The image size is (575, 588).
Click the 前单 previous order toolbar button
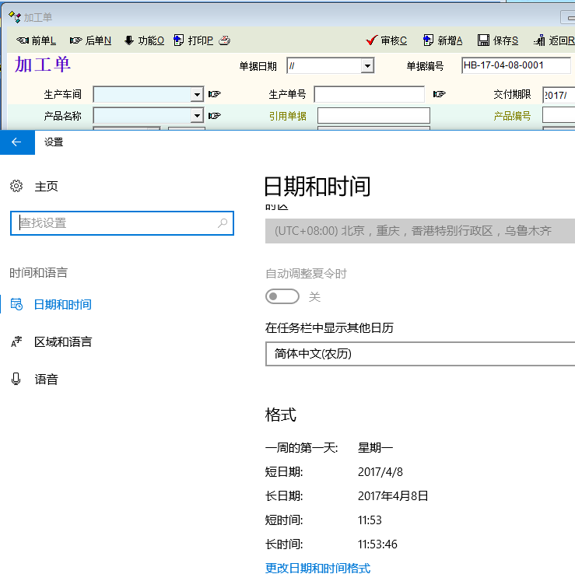36,40
